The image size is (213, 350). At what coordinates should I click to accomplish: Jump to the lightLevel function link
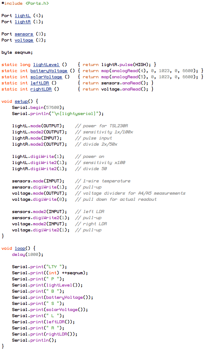tap(46, 65)
